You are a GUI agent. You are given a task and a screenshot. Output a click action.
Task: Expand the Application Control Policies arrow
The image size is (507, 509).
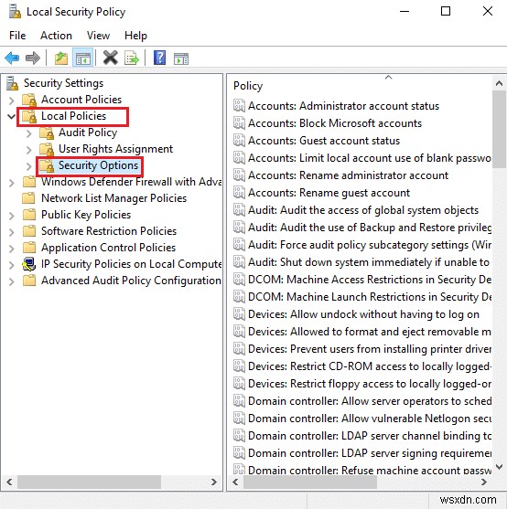click(x=11, y=249)
